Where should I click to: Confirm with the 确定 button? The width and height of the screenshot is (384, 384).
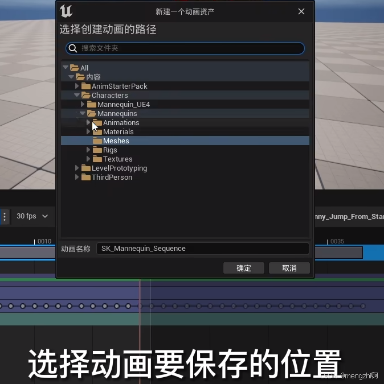click(x=244, y=268)
